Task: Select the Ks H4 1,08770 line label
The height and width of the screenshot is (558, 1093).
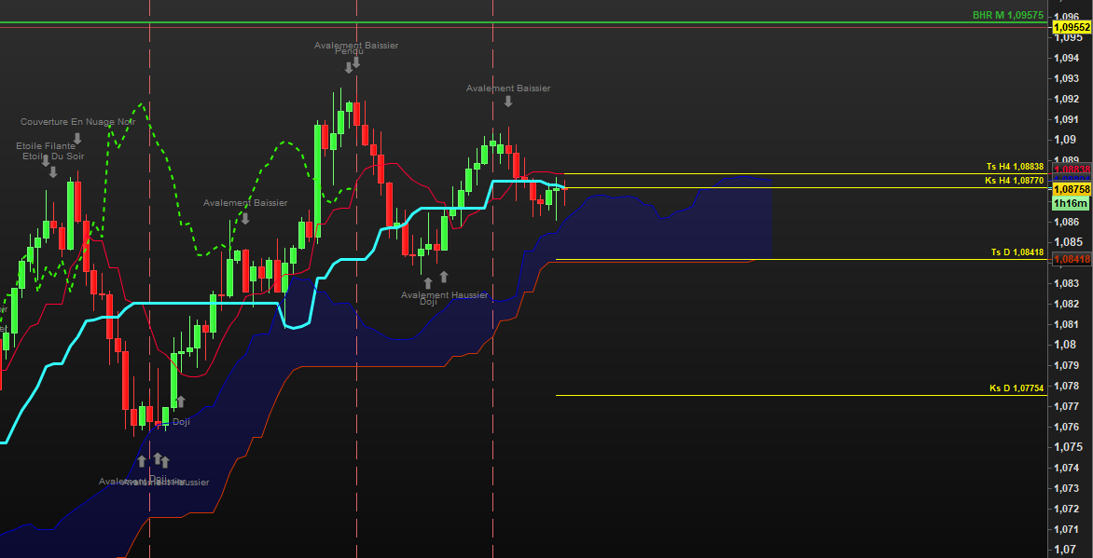Action: [1015, 181]
